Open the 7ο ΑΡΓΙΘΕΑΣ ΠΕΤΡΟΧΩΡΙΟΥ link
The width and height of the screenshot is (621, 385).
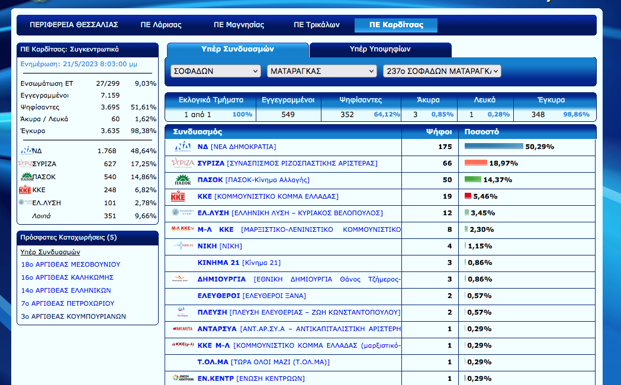[67, 303]
